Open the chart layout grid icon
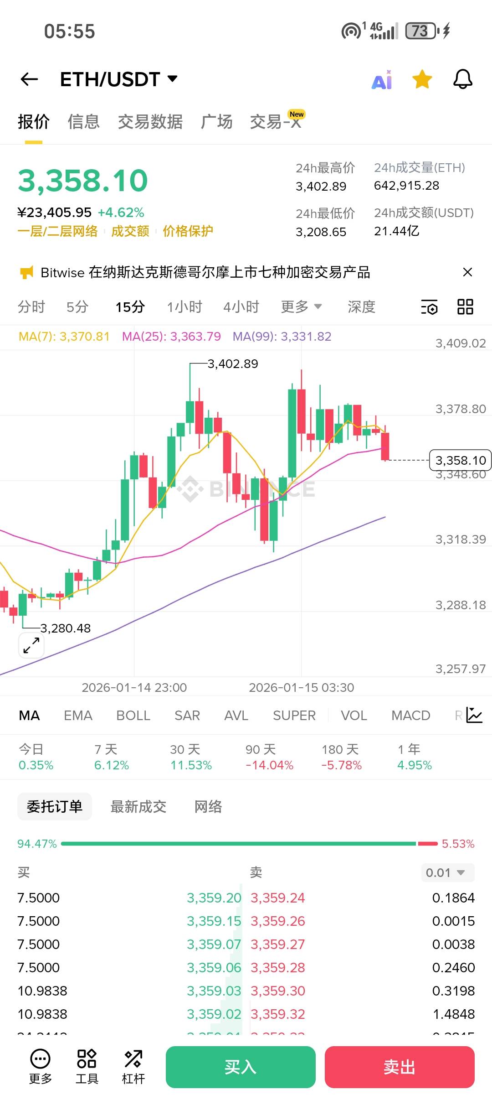492x1100 pixels. click(465, 307)
